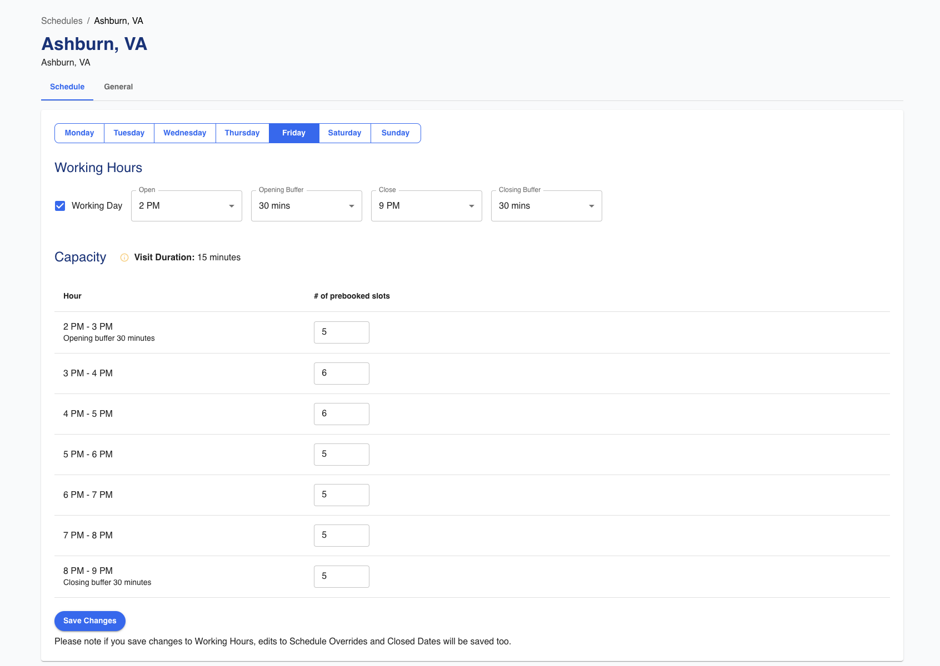Select Sunday day button

[395, 133]
